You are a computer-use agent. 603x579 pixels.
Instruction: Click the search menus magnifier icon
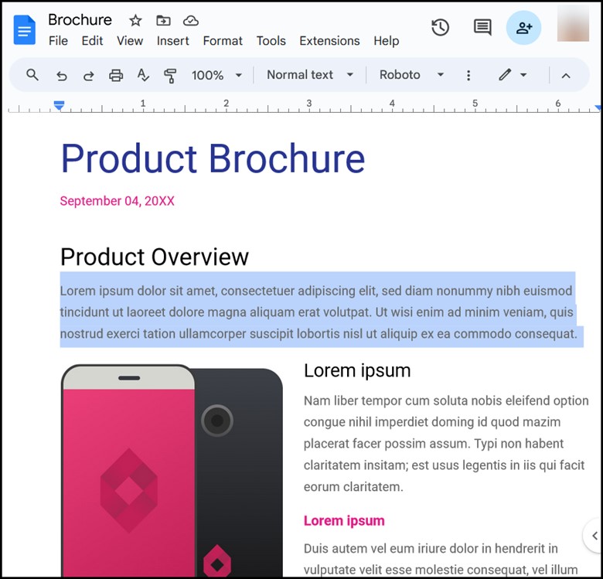32,74
